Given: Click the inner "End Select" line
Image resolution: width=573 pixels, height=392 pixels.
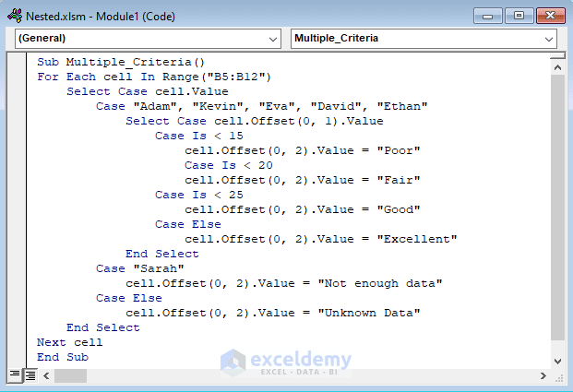Looking at the screenshot, I should pyautogui.click(x=162, y=254).
